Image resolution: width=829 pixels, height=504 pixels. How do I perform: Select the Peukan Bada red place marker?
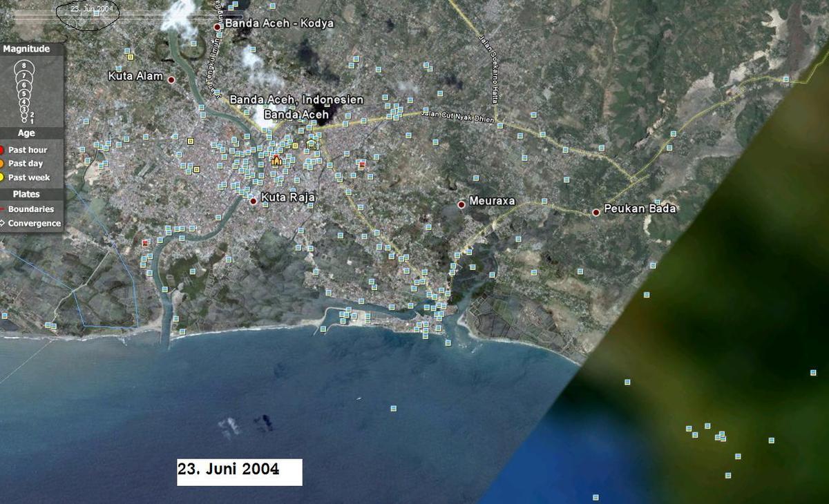595,212
